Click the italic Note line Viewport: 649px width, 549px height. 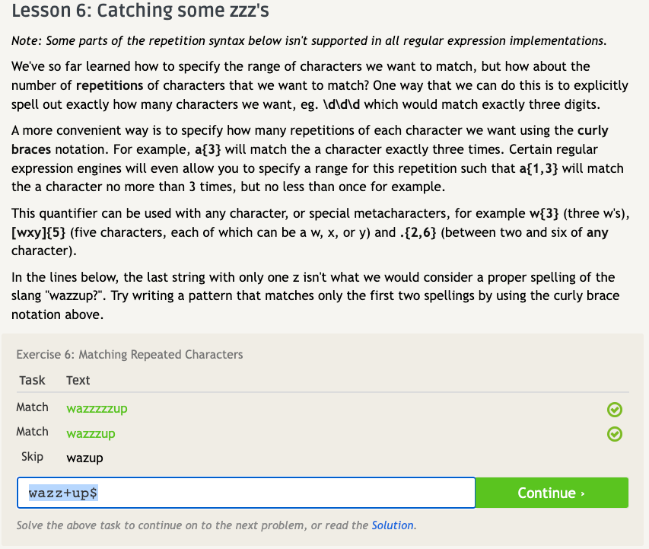[x=309, y=40]
